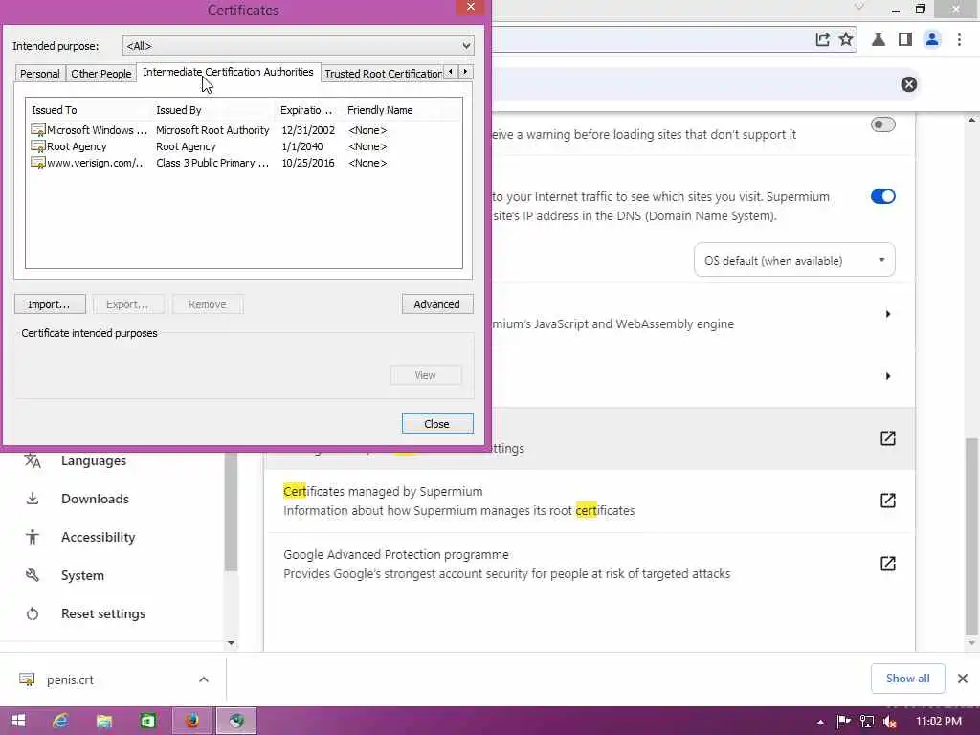Open the Windows Start button
This screenshot has height=735, width=980.
19,721
